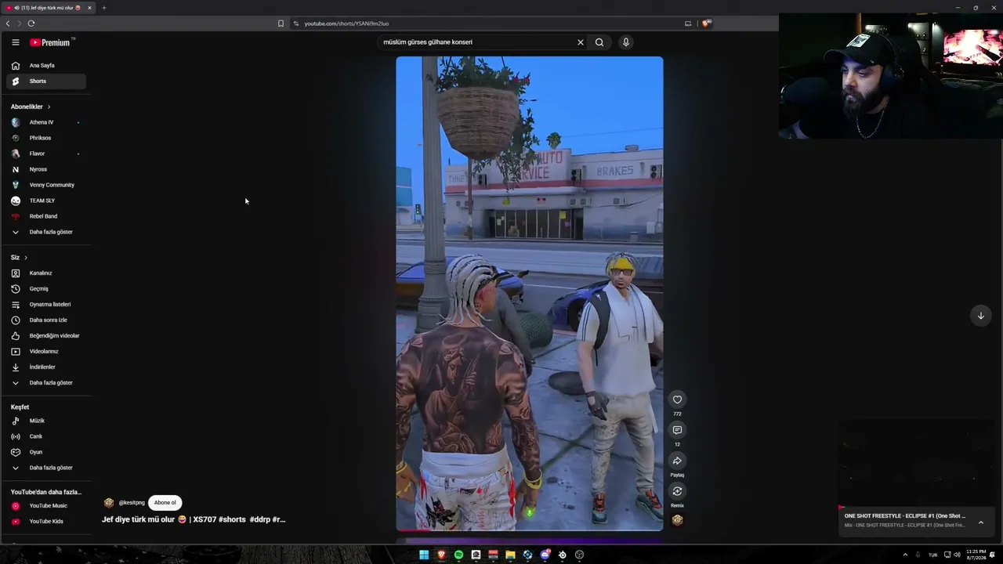Click the browser address bar URL
The image size is (1003, 564).
[x=346, y=23]
